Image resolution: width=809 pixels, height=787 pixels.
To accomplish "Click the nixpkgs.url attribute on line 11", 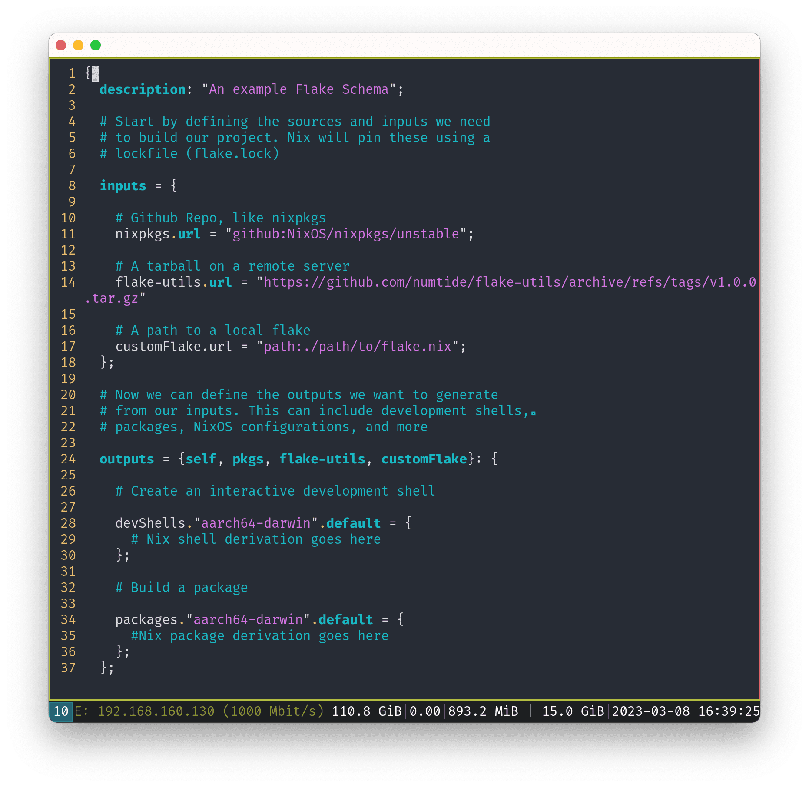I will (x=158, y=234).
